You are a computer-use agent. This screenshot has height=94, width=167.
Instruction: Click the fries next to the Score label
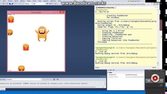tap(11, 19)
